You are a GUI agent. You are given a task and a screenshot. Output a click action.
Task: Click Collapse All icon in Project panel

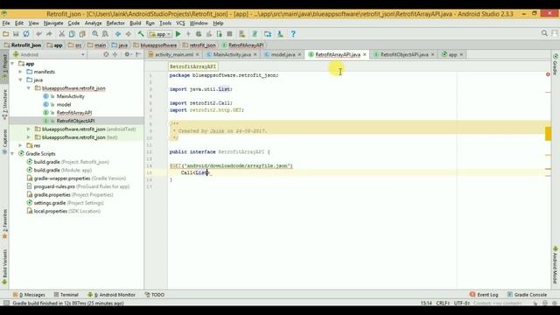(115, 54)
